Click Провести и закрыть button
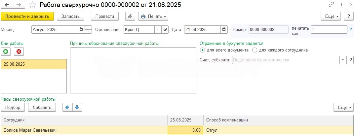The image size is (355, 136). click(27, 16)
